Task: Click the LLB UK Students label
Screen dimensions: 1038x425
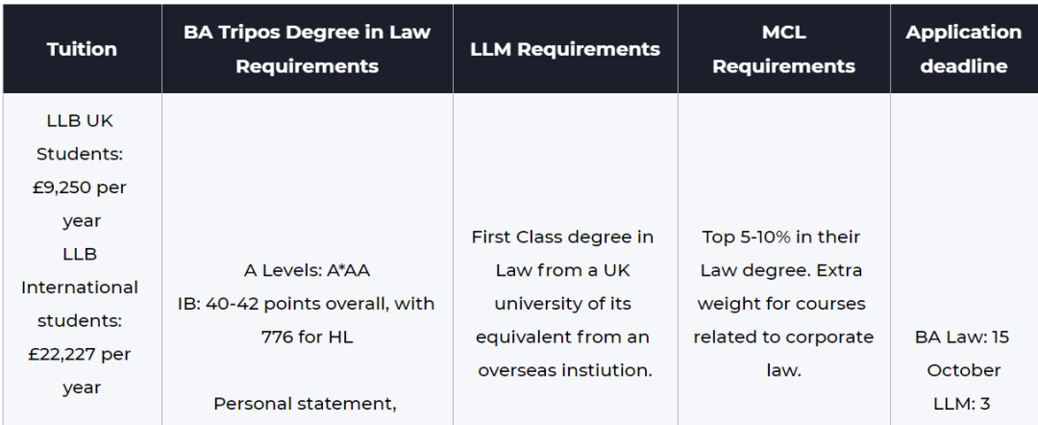Action: 80,137
